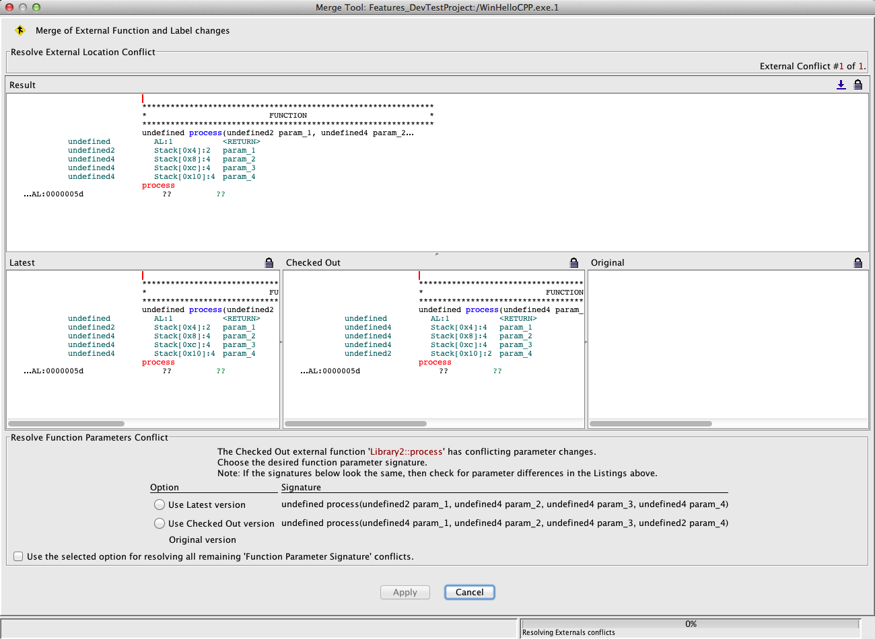Click the Stack[0x10]:2 entry in Checked Out listing

pyautogui.click(x=461, y=354)
